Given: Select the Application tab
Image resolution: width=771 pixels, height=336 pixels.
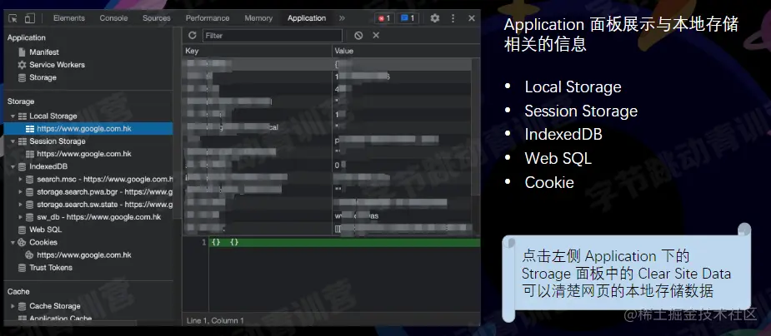Looking at the screenshot, I should point(307,18).
